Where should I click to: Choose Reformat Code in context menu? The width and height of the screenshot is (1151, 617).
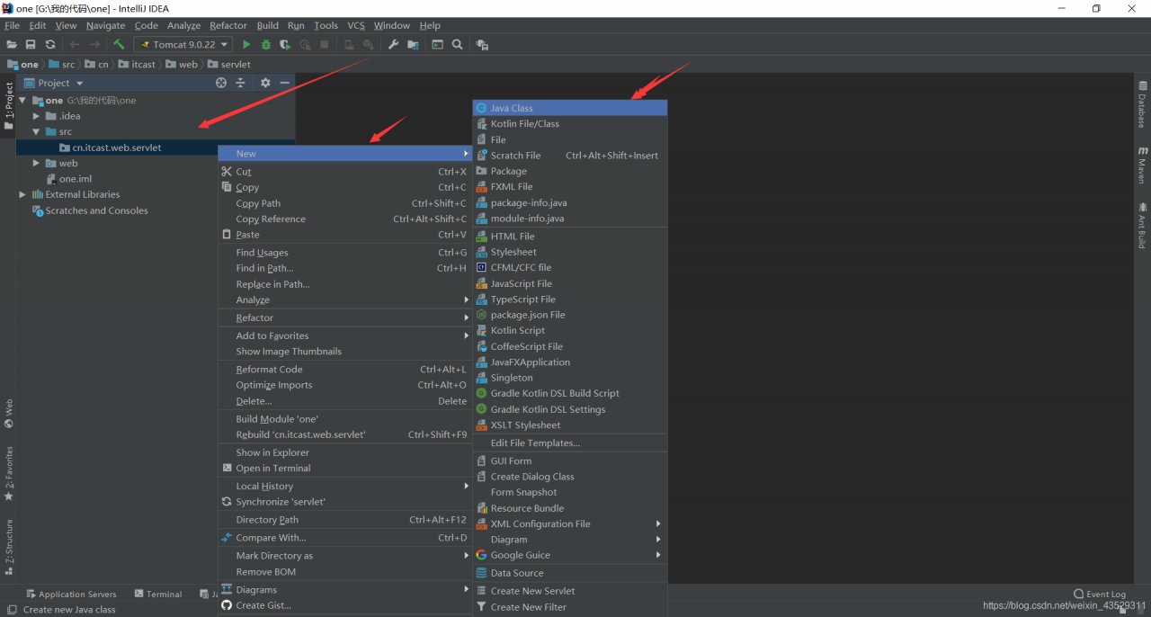pos(345,370)
